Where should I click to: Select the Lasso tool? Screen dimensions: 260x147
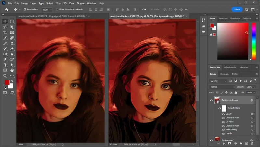tap(5, 27)
